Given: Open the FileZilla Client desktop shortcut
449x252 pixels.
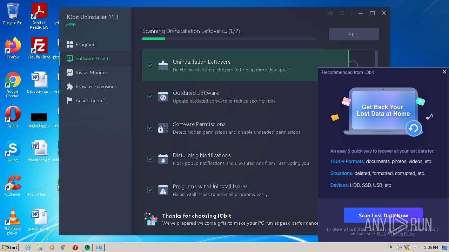Looking at the screenshot, I should click(39, 48).
